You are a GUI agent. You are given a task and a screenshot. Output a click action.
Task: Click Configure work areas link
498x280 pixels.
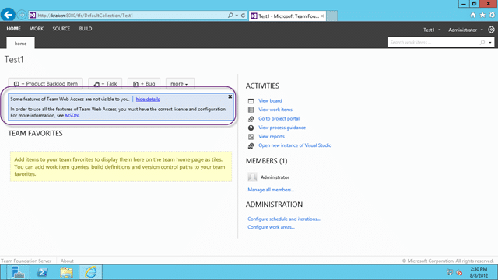(272, 227)
